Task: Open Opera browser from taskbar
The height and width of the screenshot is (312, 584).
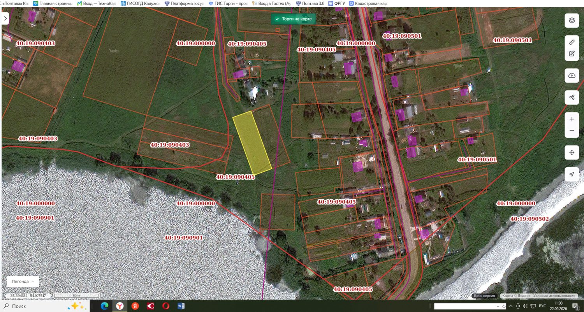Action: pyautogui.click(x=166, y=306)
